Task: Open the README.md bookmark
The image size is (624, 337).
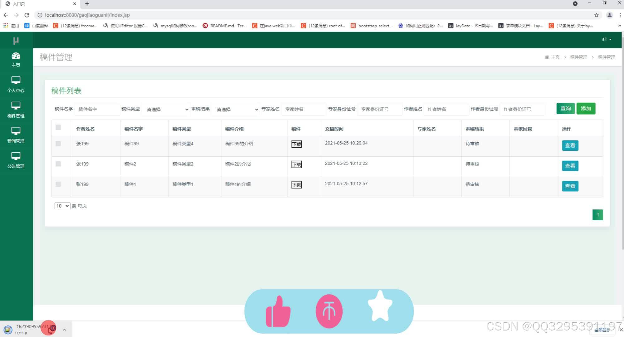Action: 225,26
